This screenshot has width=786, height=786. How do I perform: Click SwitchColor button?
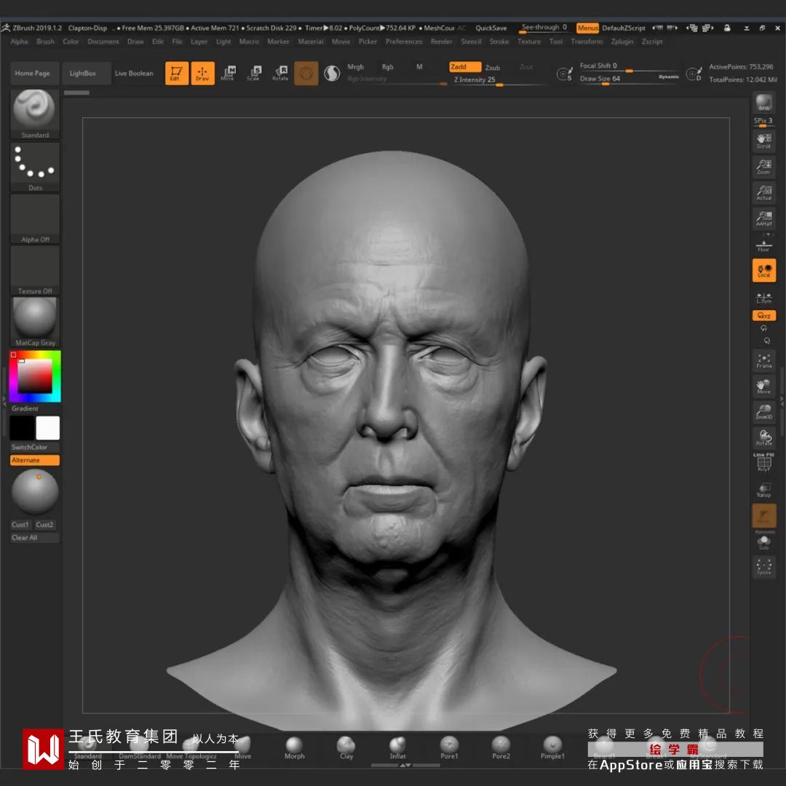coord(35,447)
